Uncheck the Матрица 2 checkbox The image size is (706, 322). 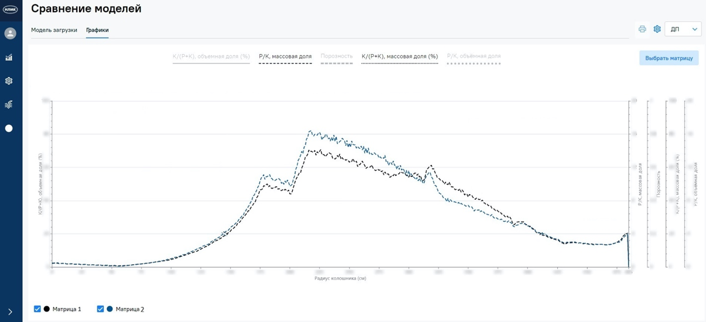click(100, 309)
